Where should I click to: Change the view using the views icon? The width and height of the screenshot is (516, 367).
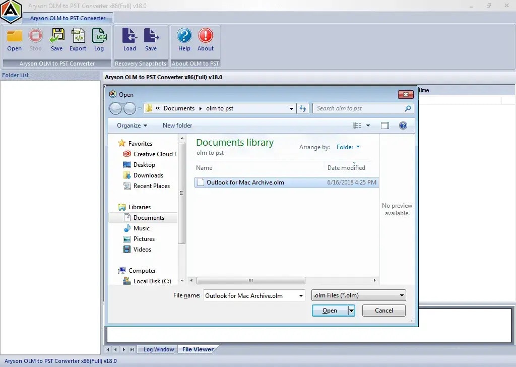point(357,126)
